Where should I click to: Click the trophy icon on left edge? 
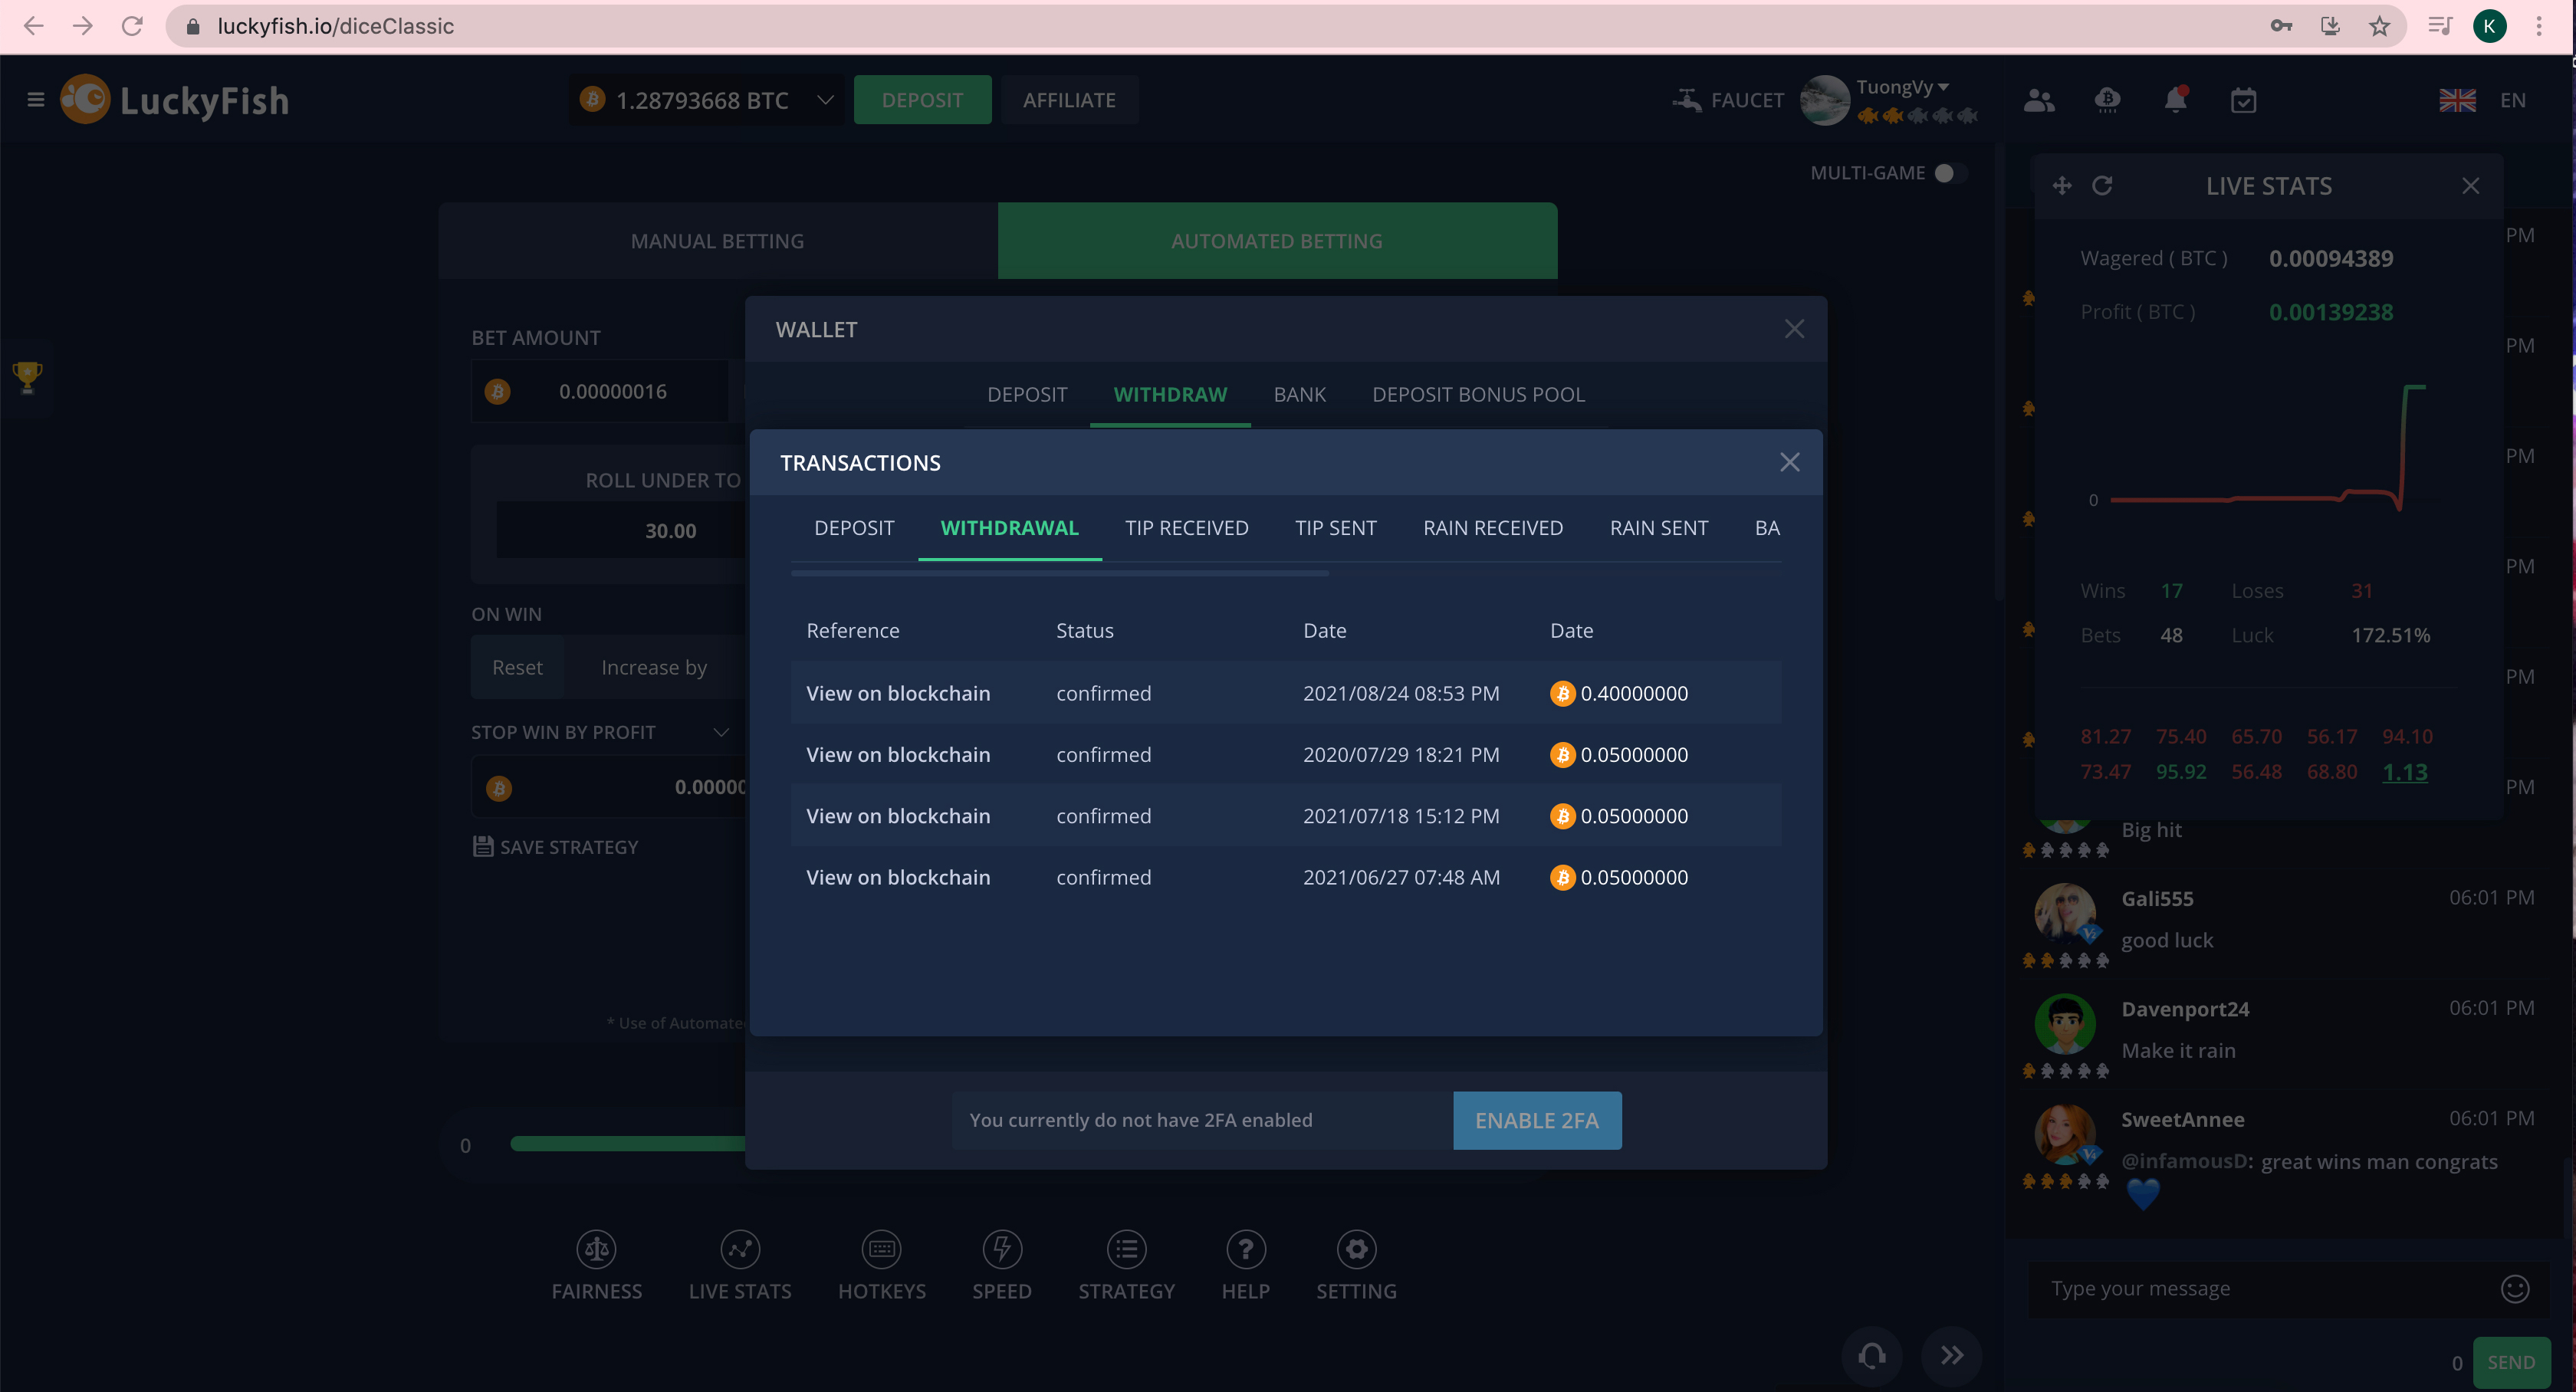coord(27,376)
